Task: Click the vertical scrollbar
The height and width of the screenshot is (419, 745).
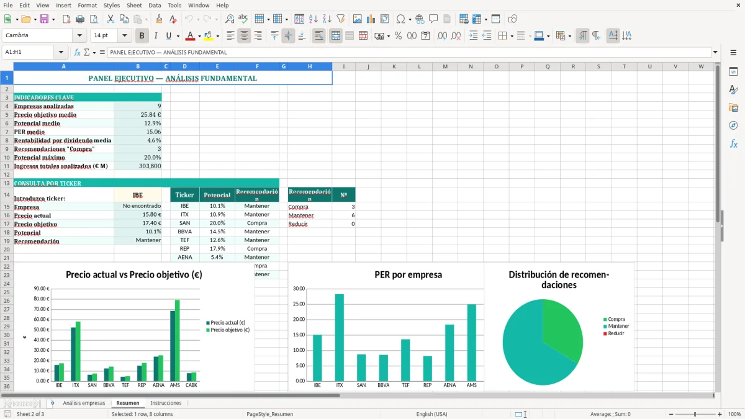Action: 718,227
